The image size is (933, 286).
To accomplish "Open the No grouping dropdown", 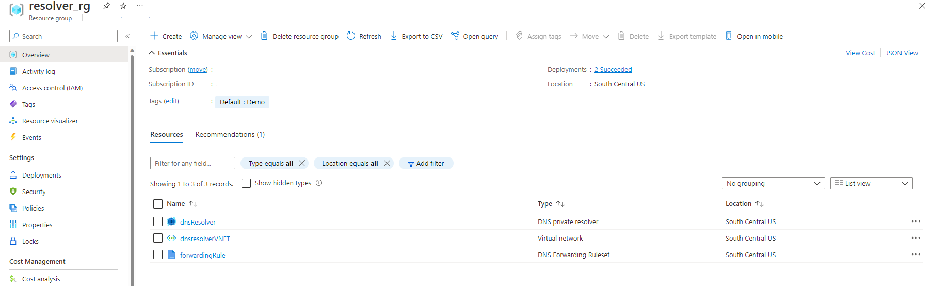I will [x=773, y=183].
